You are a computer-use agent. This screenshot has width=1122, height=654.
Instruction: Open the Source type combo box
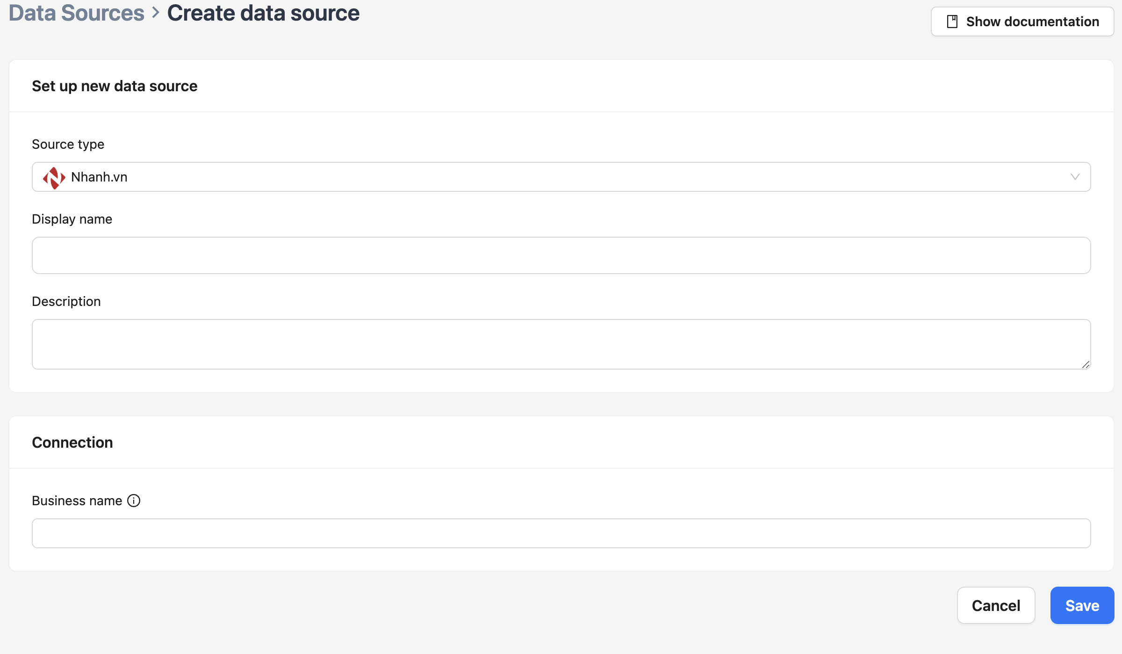(x=561, y=177)
